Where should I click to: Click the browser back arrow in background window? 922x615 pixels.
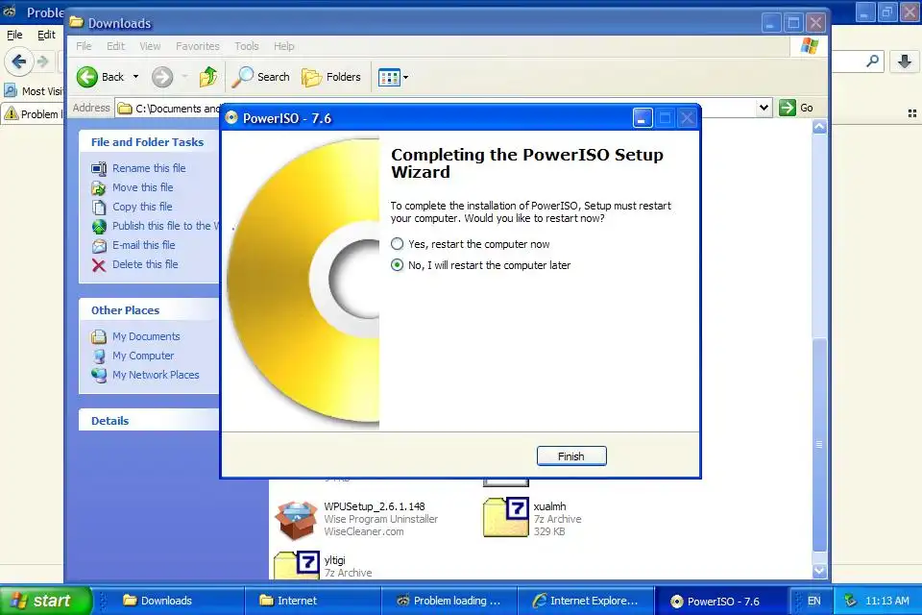pyautogui.click(x=18, y=61)
